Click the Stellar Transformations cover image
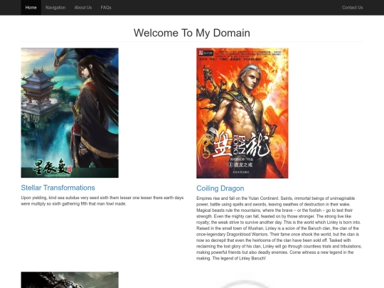Screen dimensions: 384x288 [x=70, y=113]
